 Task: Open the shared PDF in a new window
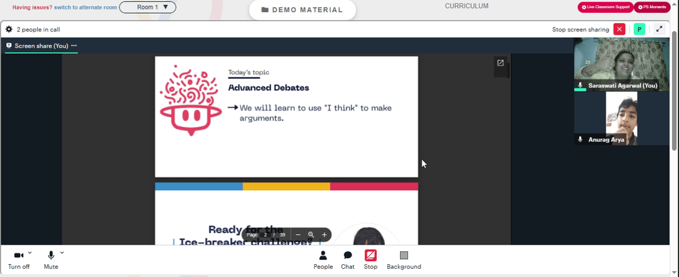(500, 63)
